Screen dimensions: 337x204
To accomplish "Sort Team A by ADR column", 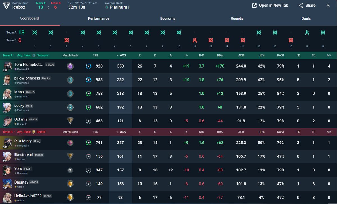I will coord(241,55).
